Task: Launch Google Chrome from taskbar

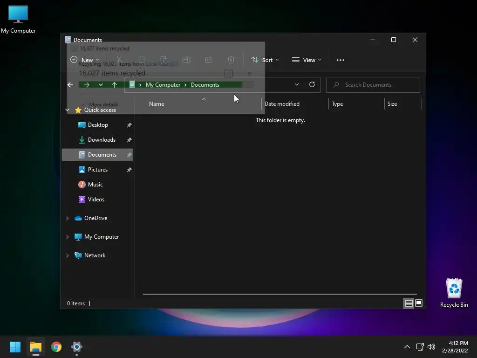Action: pyautogui.click(x=56, y=347)
